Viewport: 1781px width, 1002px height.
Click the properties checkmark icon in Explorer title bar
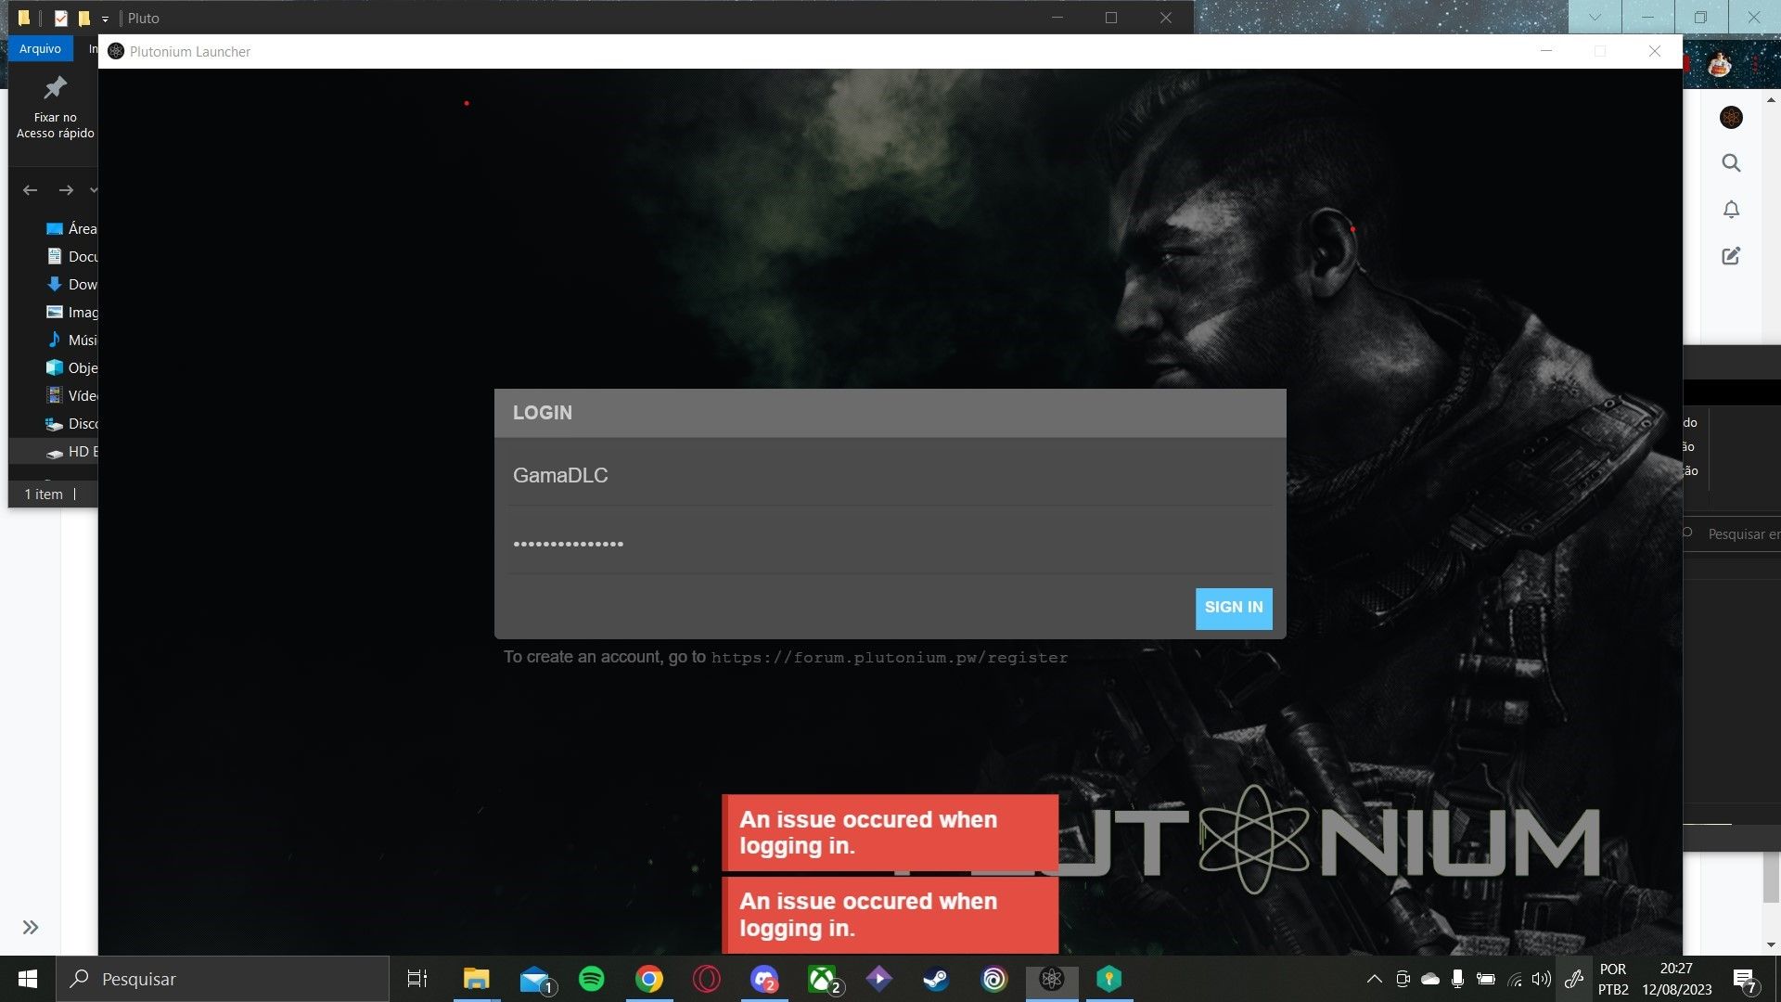(x=61, y=18)
